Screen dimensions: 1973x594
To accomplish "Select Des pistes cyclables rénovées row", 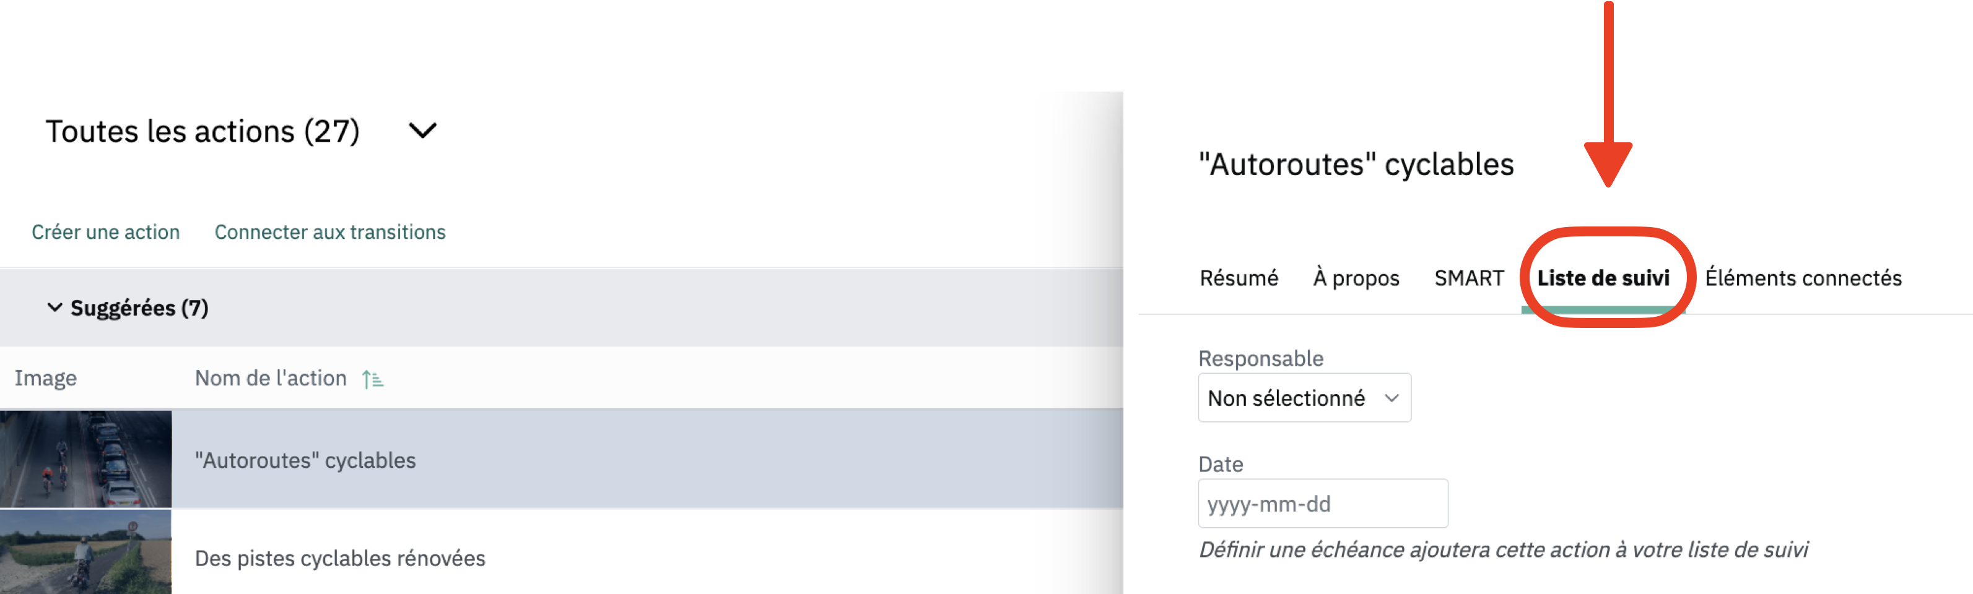I will (562, 553).
